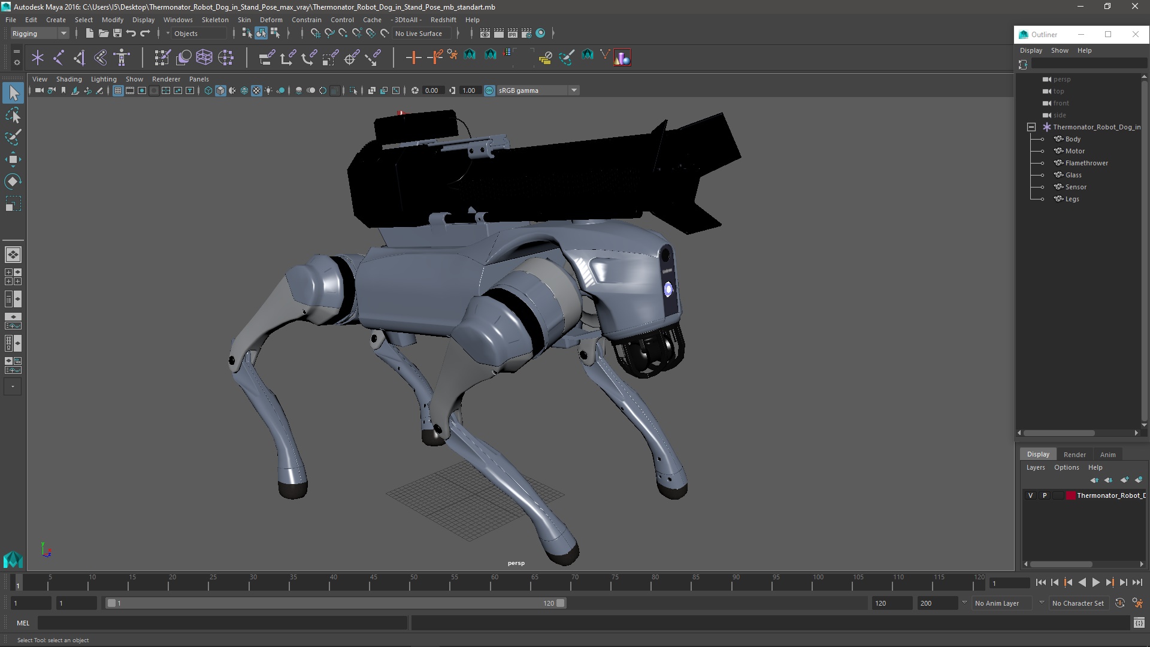Image resolution: width=1150 pixels, height=647 pixels.
Task: Select the Flamethrower node in Outliner
Action: coord(1087,163)
